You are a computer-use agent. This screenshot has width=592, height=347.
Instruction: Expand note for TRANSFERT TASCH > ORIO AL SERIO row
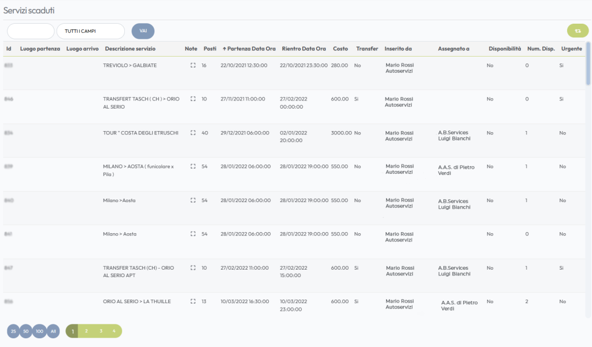[193, 99]
